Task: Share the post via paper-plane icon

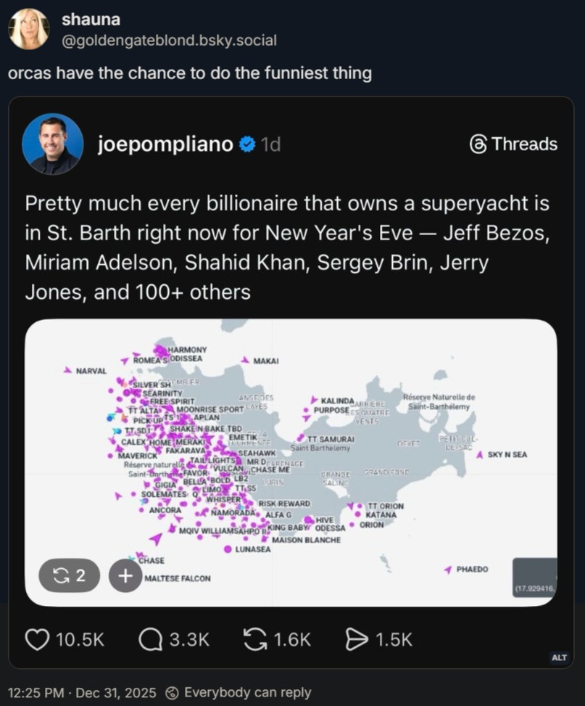Action: (357, 639)
